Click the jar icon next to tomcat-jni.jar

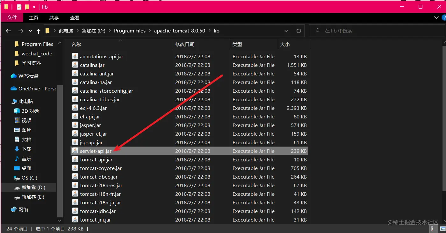coord(75,220)
